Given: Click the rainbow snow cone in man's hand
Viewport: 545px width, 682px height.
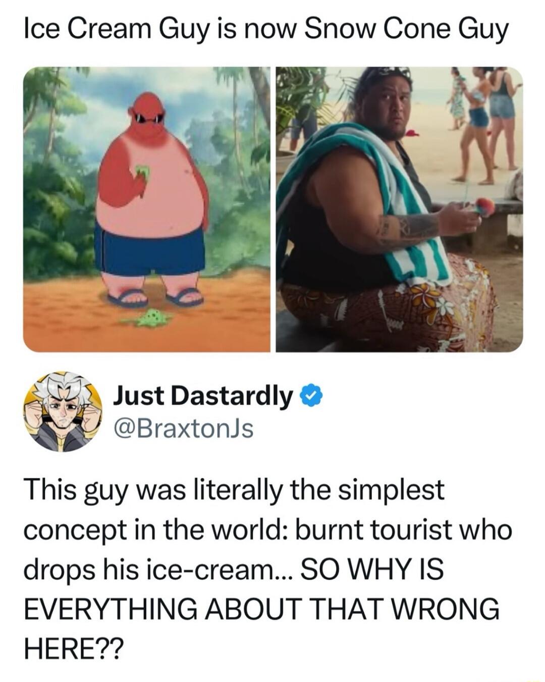Looking at the screenshot, I should (x=483, y=206).
